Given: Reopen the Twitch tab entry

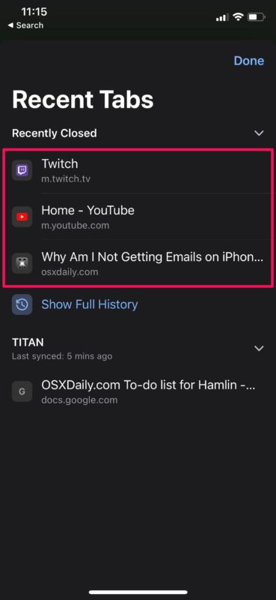Looking at the screenshot, I should [138, 170].
